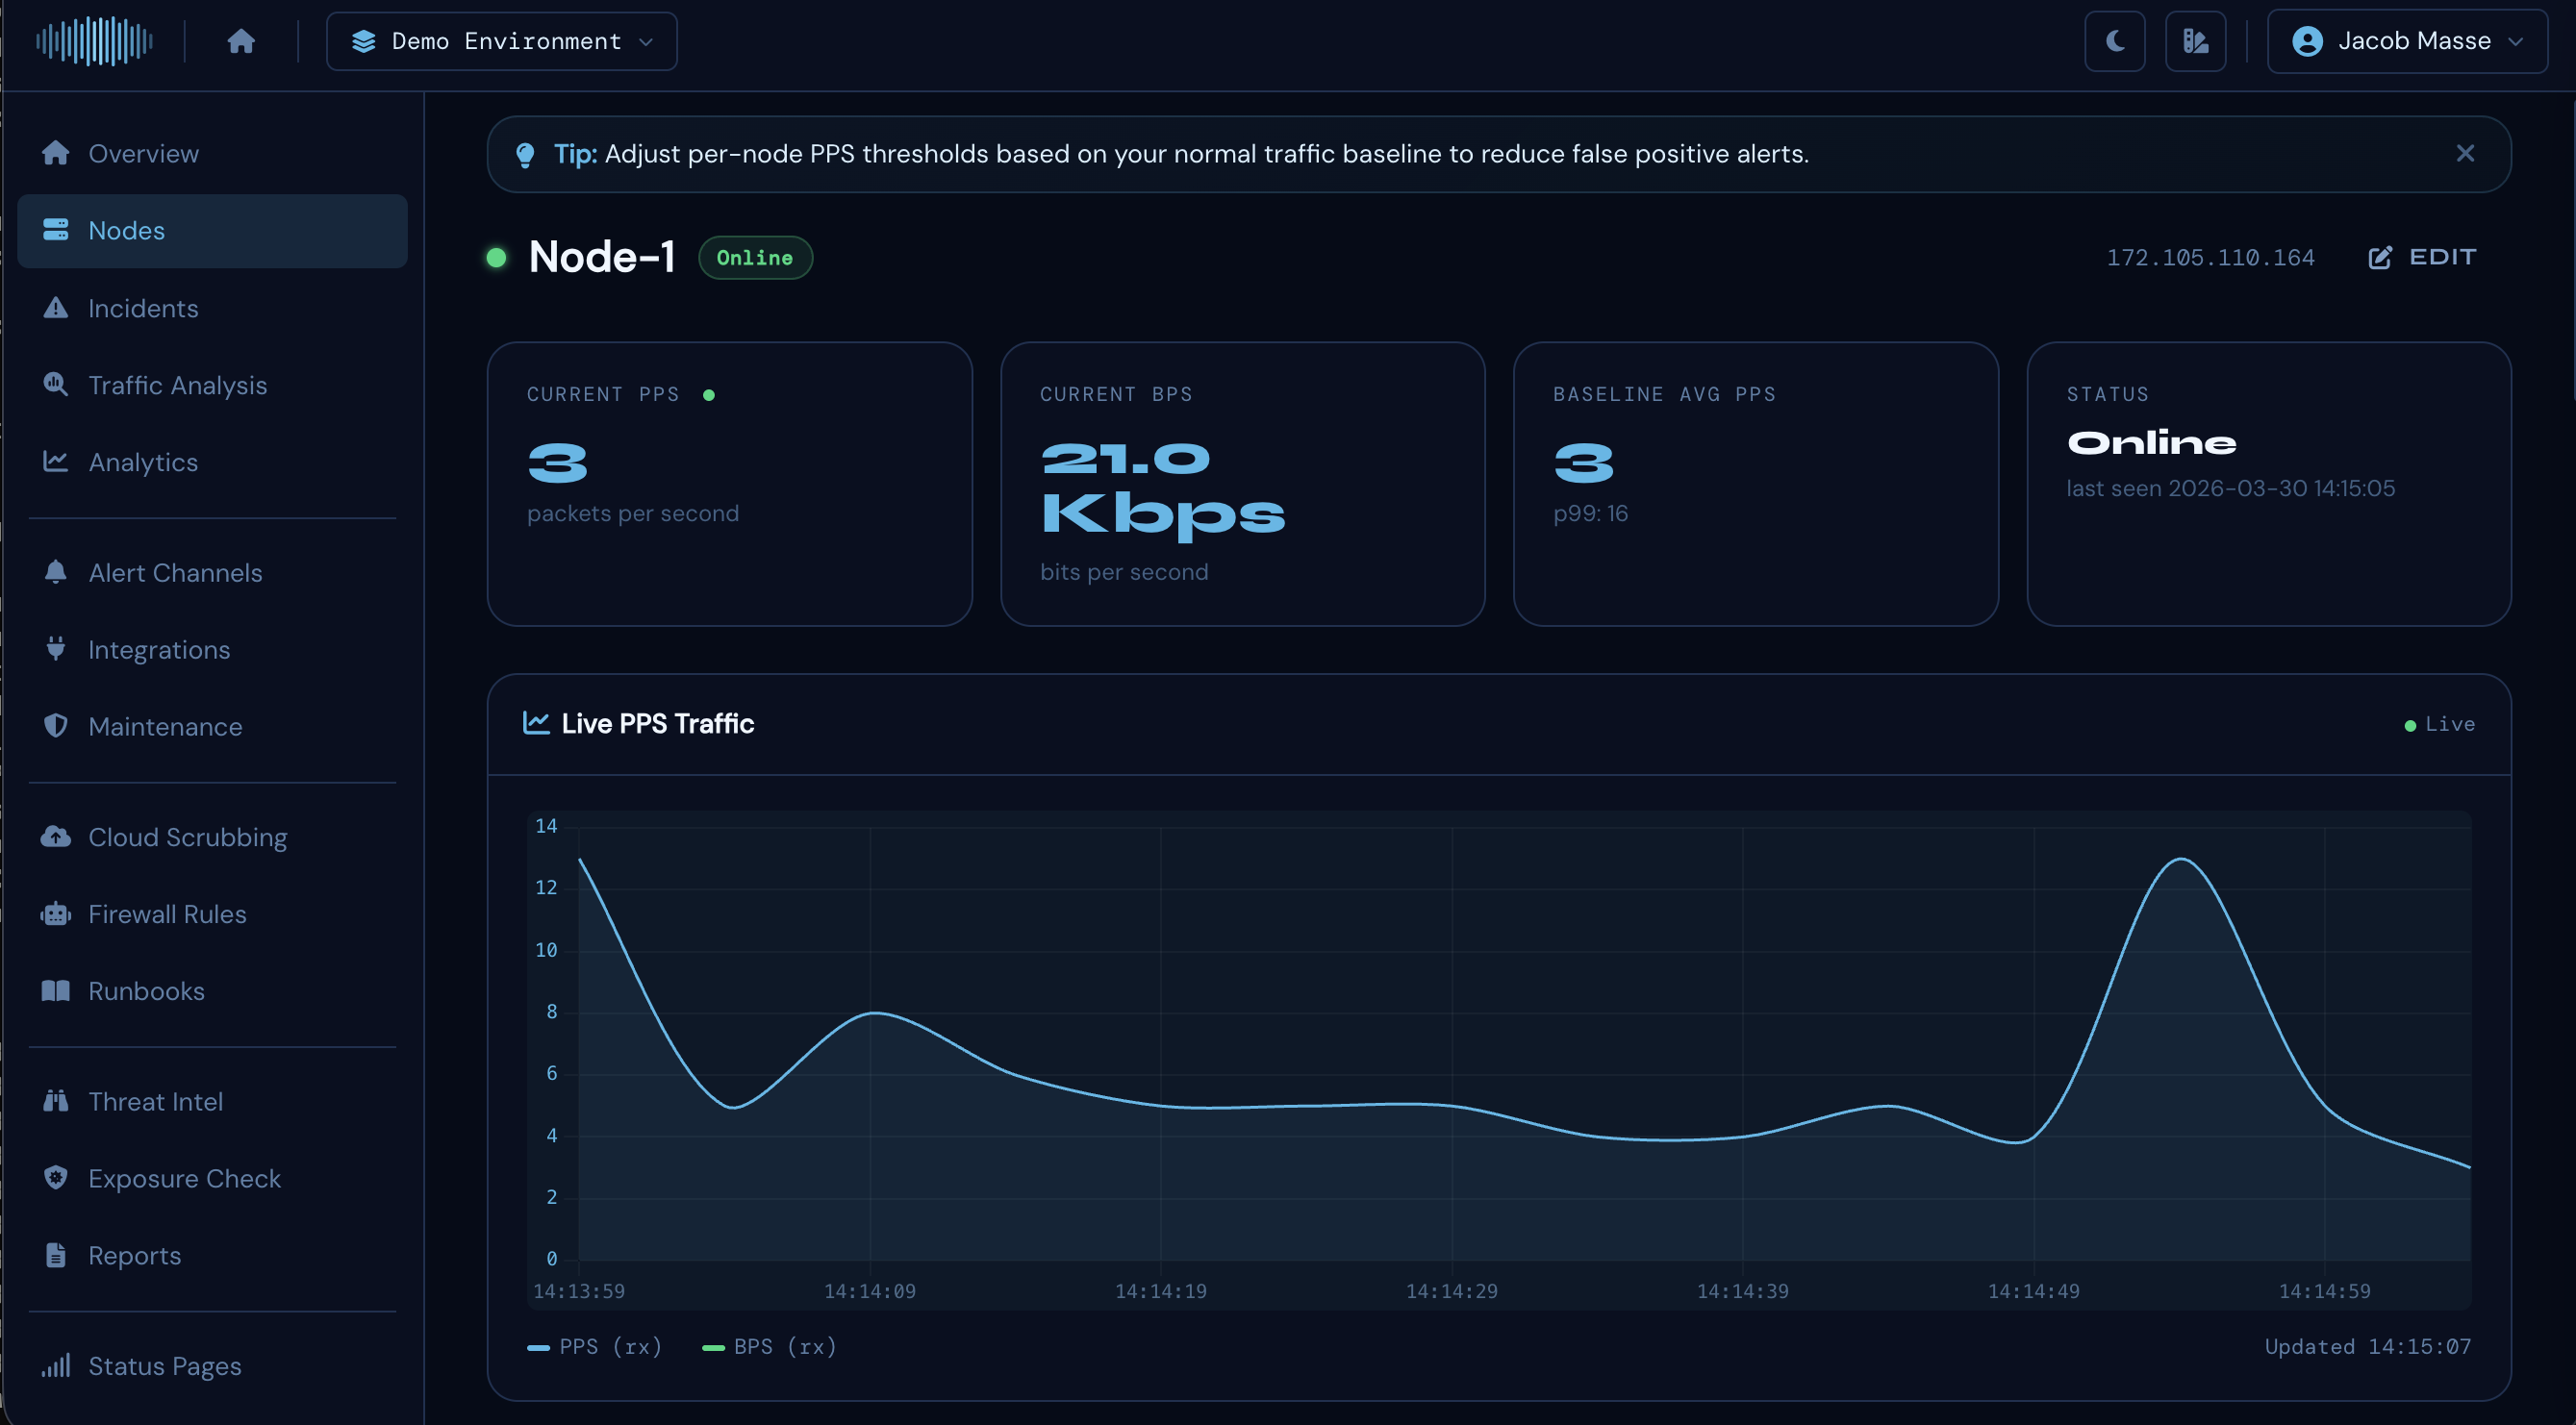Viewport: 2576px width, 1425px height.
Task: Click the EDIT button for Node-1
Action: pyautogui.click(x=2423, y=257)
